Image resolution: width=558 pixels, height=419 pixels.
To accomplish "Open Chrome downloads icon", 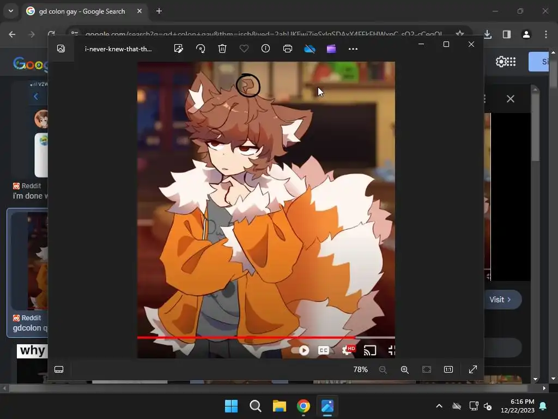I will [x=488, y=34].
